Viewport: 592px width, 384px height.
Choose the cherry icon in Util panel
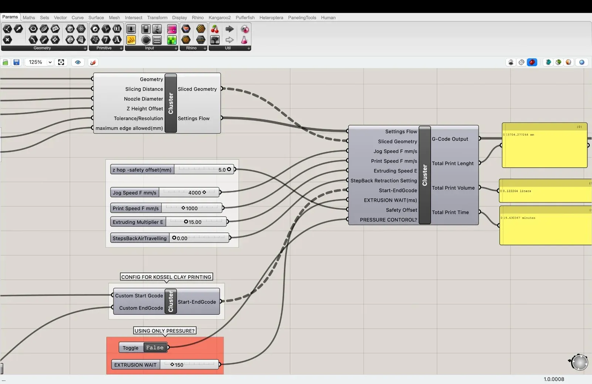point(215,29)
